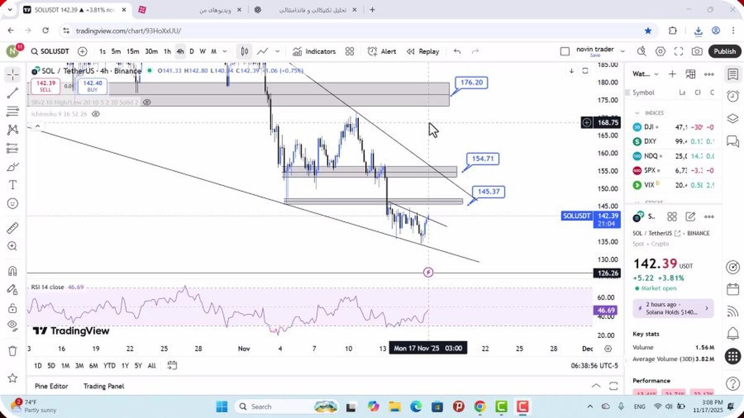Open the object tree layers panel

point(733,118)
